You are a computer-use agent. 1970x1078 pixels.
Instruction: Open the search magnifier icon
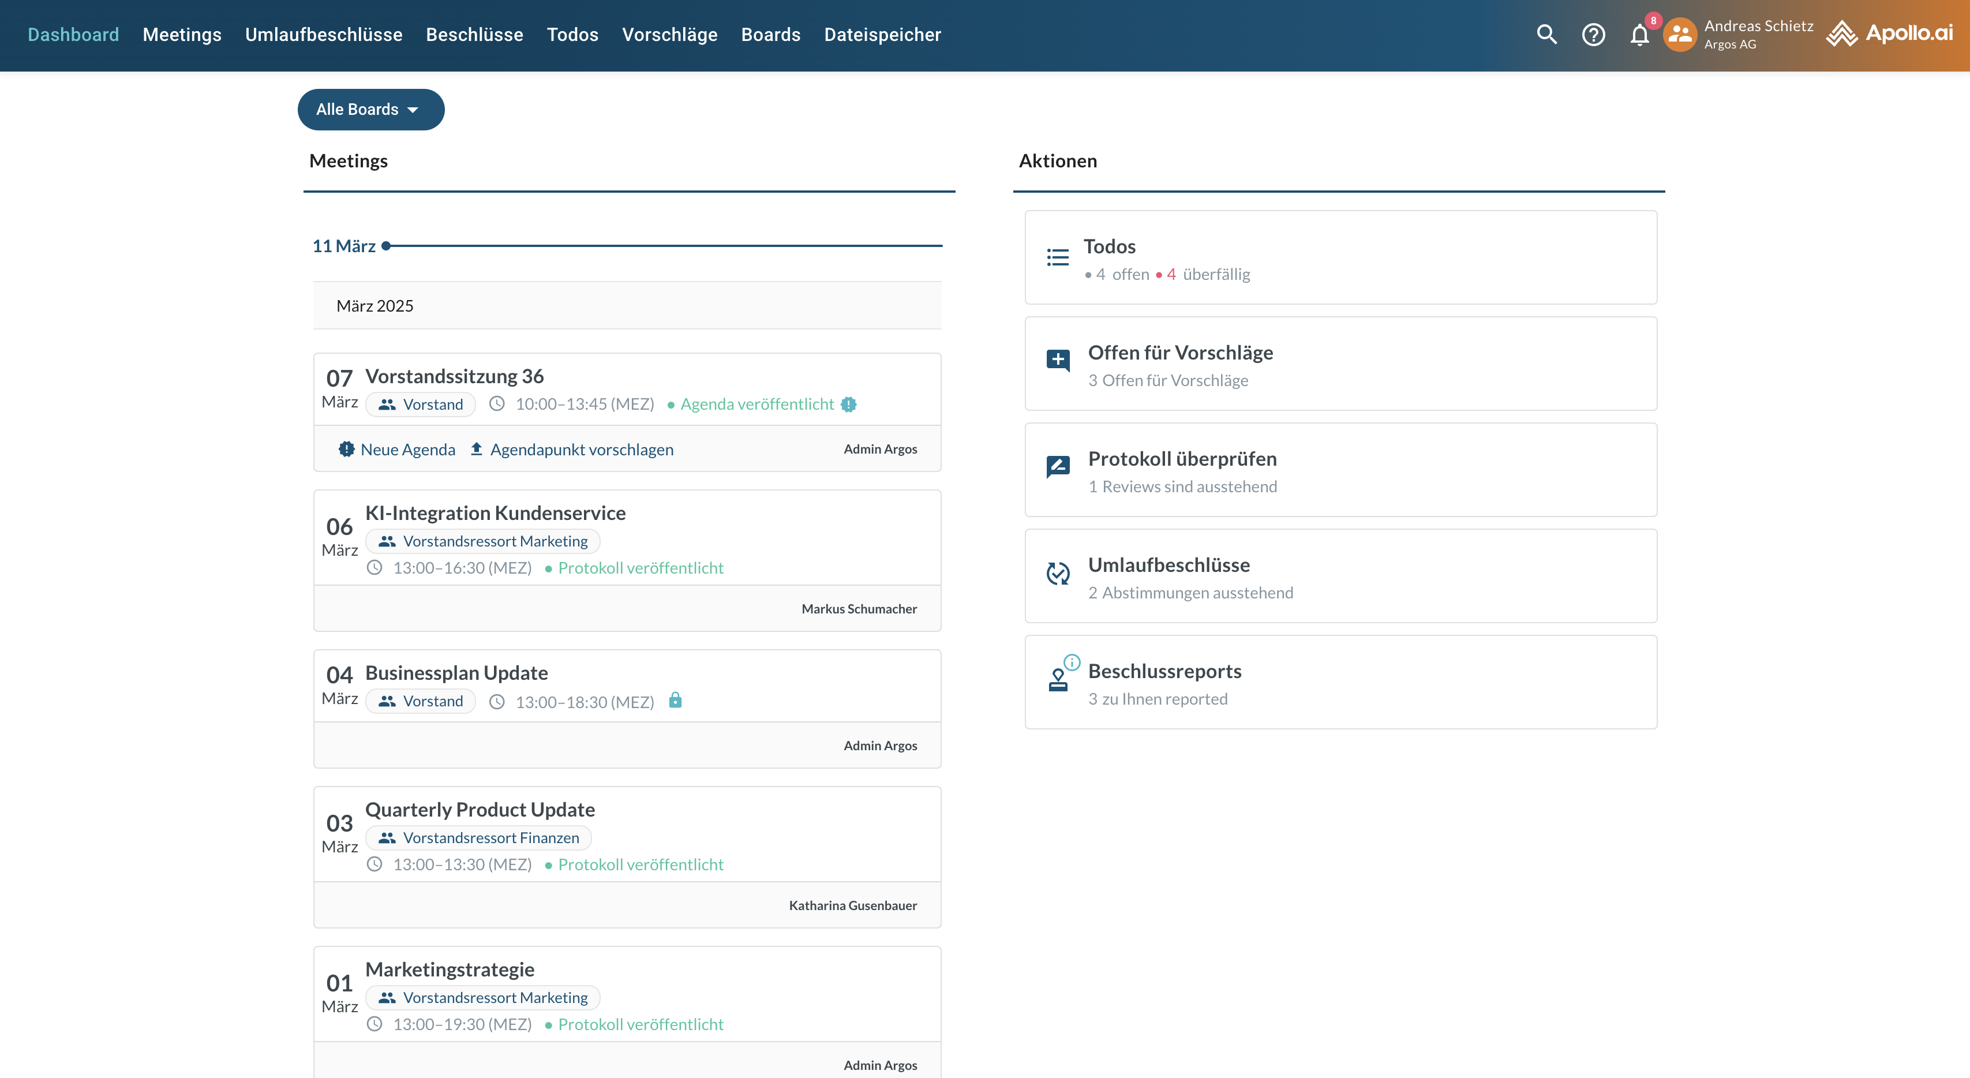1546,35
